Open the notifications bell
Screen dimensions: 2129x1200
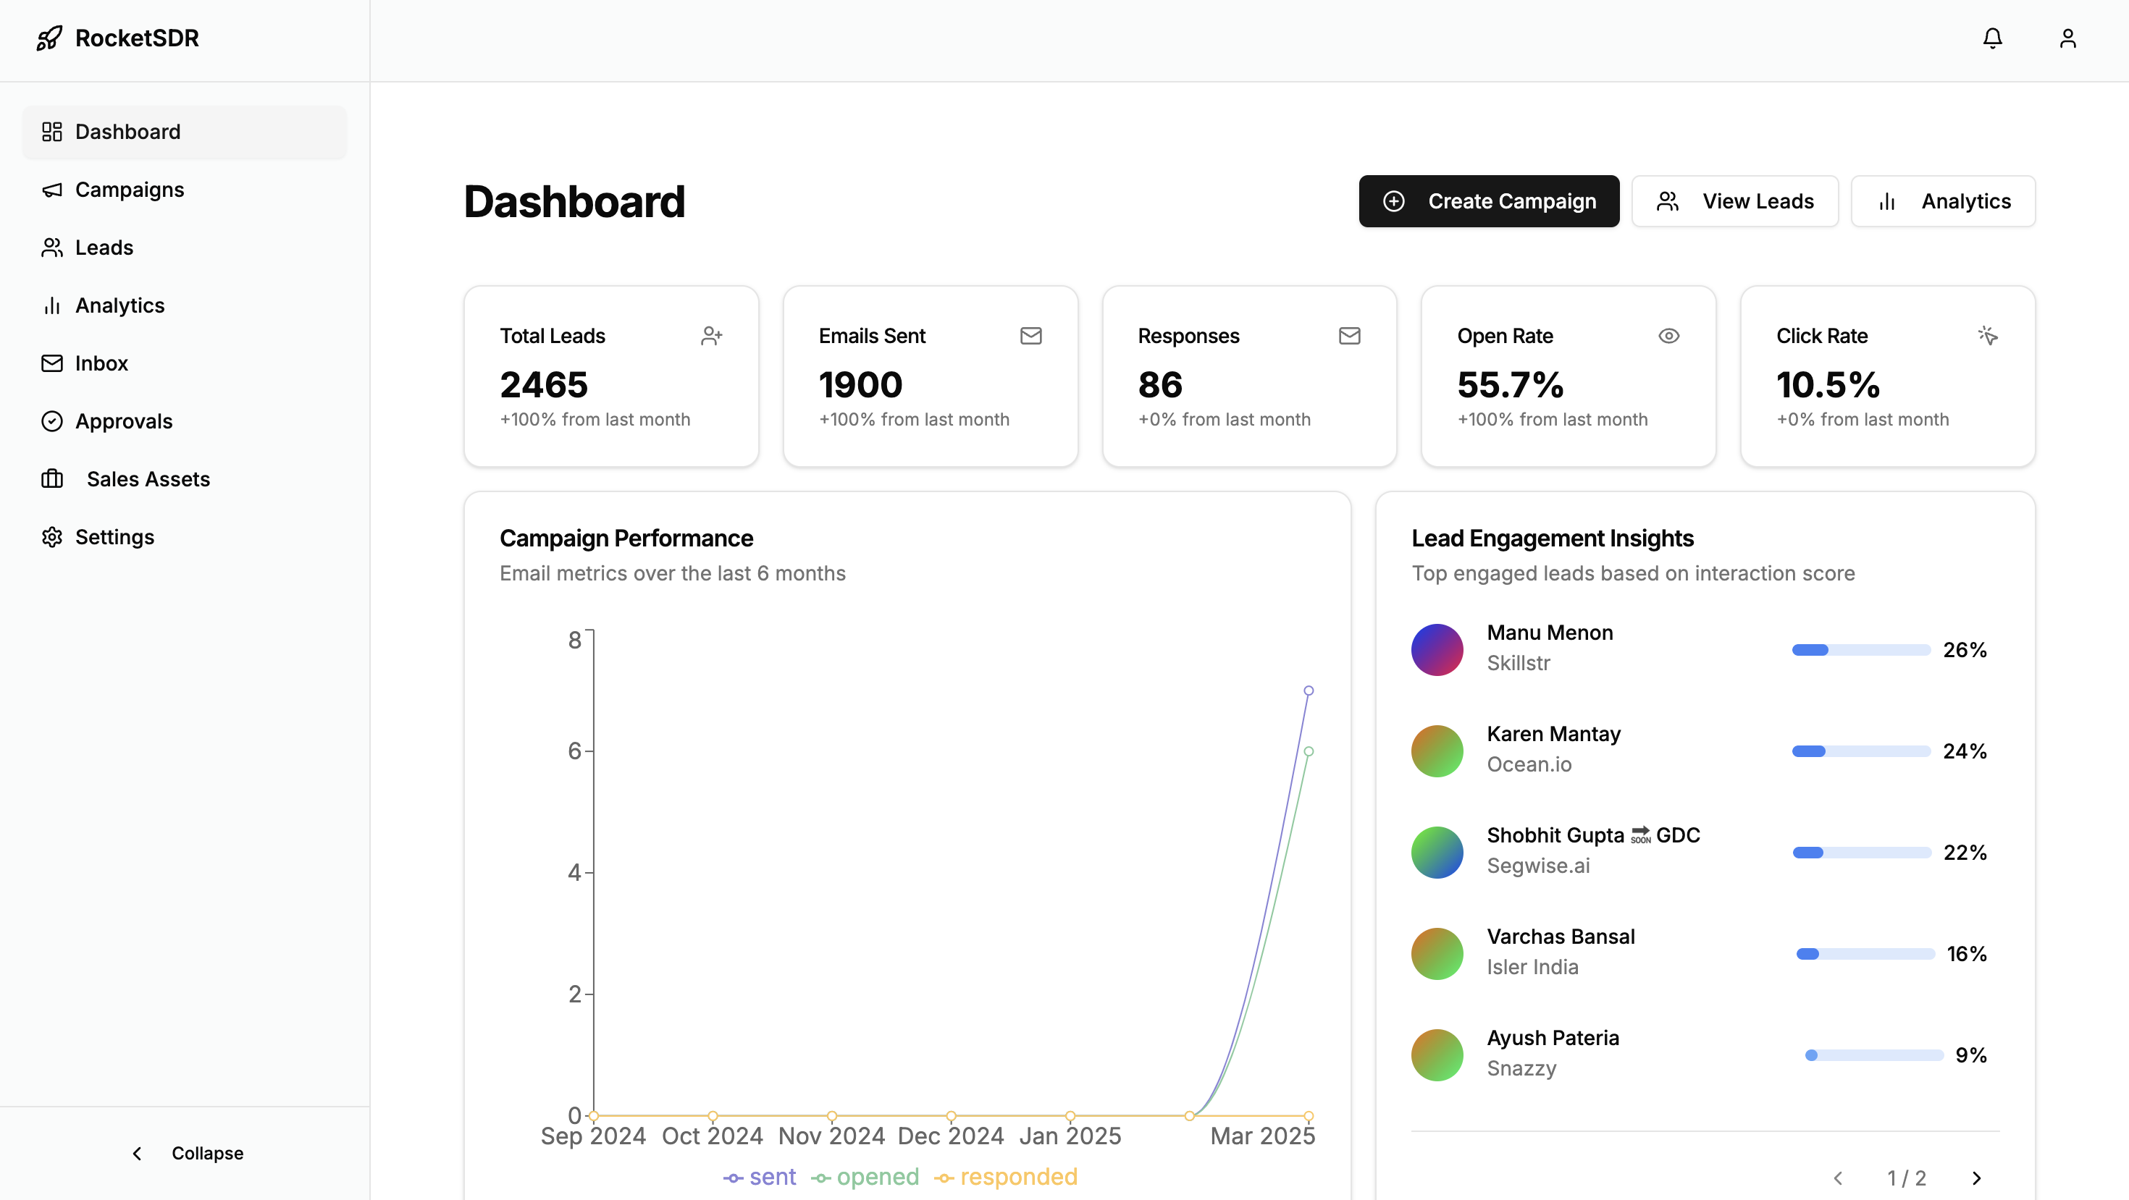tap(1993, 38)
